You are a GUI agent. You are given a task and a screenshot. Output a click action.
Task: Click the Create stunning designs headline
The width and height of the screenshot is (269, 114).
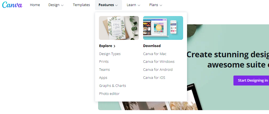(x=228, y=59)
